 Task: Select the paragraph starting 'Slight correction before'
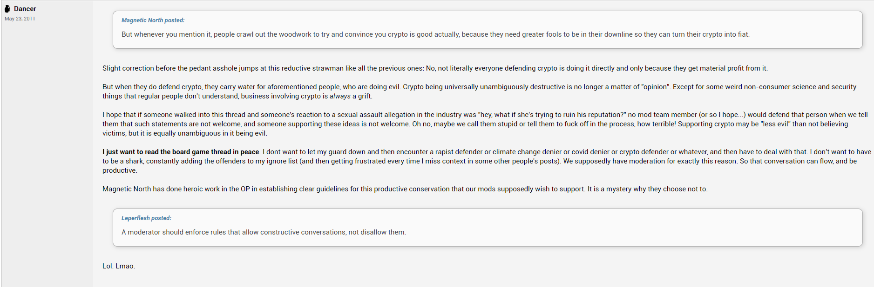(435, 68)
